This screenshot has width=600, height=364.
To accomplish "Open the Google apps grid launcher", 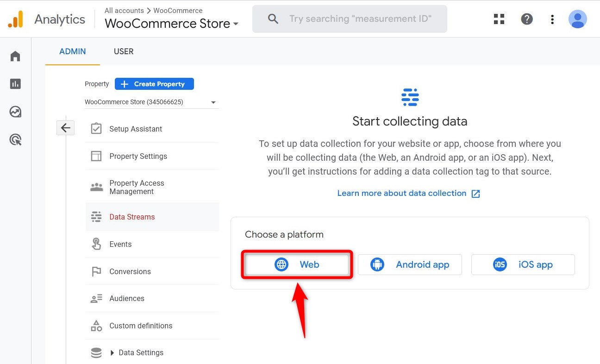I will (x=499, y=19).
